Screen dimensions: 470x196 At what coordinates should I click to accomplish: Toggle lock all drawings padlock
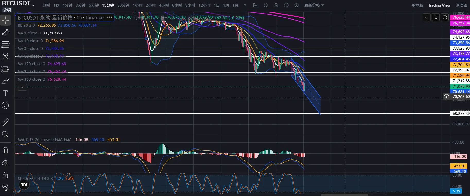[5, 175]
